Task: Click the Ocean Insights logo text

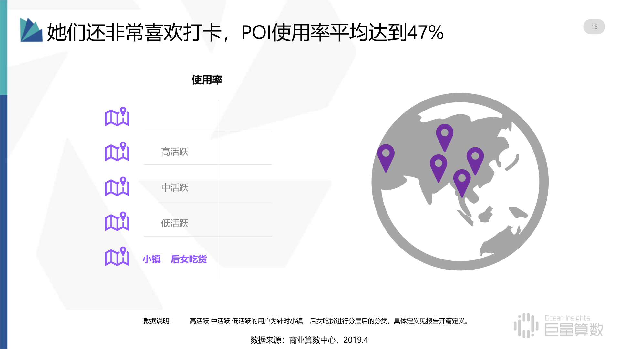Action: pyautogui.click(x=567, y=318)
